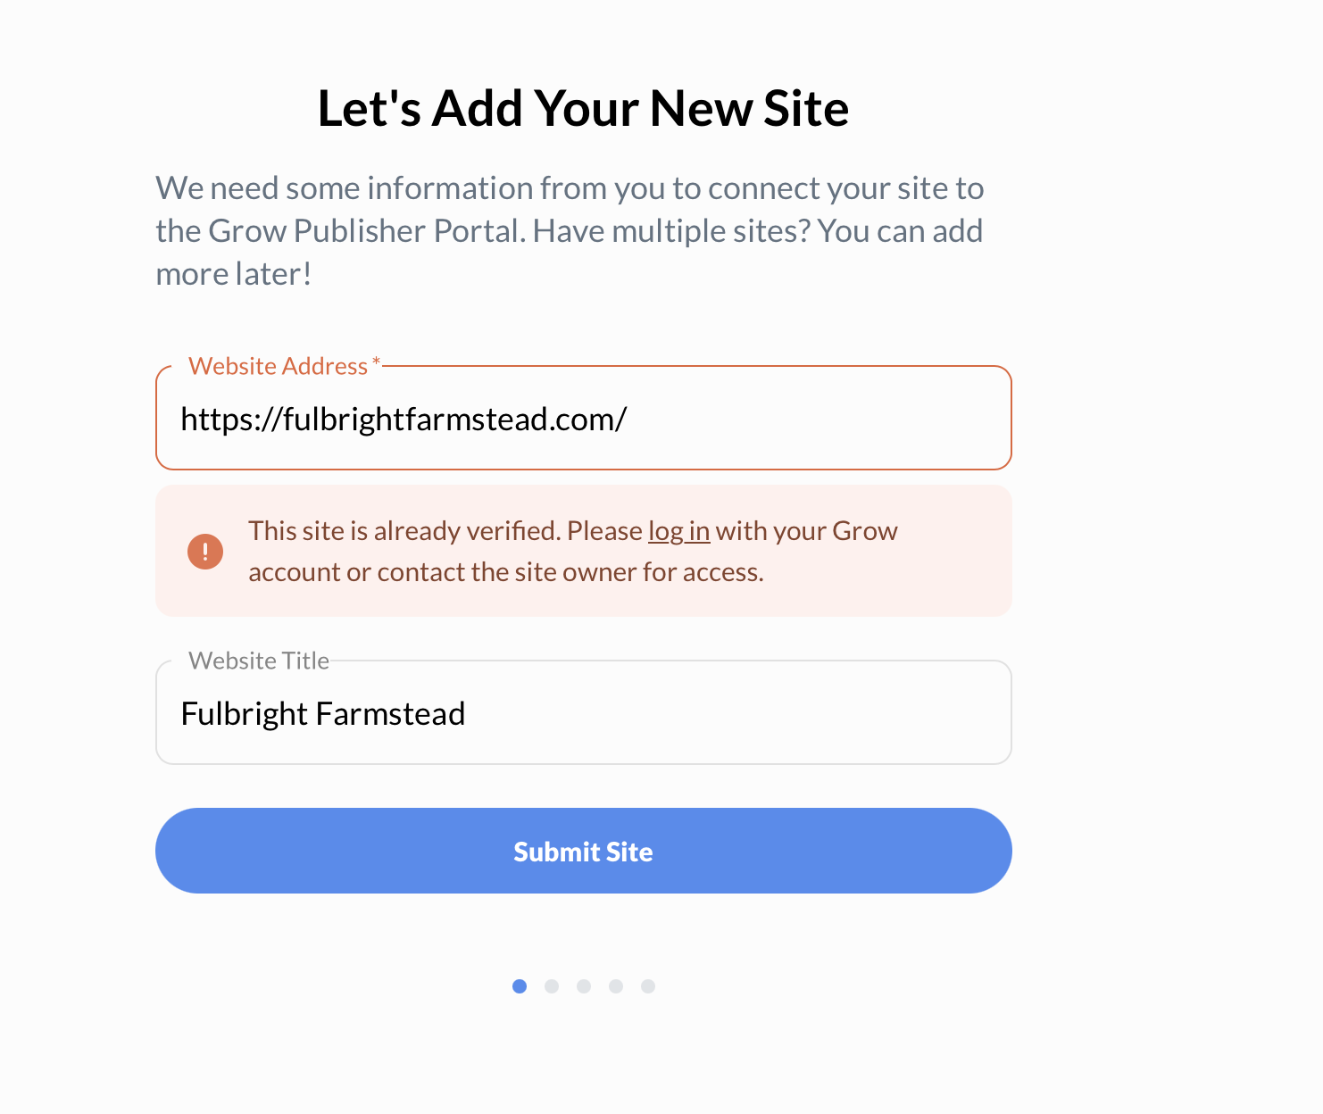The image size is (1323, 1114).
Task: Click the "Website Title" field label
Action: (x=259, y=661)
